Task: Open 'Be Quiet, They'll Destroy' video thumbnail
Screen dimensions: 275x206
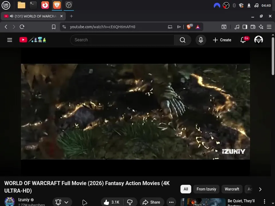Action: [203, 202]
